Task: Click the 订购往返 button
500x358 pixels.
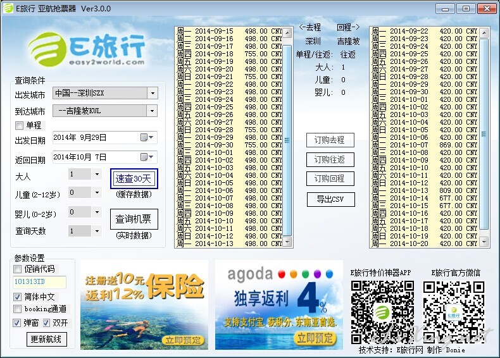Action: 330,160
